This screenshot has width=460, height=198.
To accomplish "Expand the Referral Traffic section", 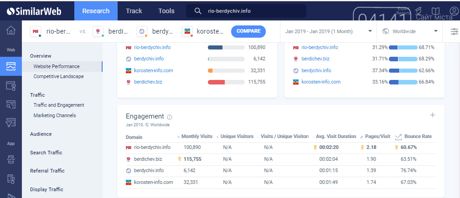I will click(47, 171).
